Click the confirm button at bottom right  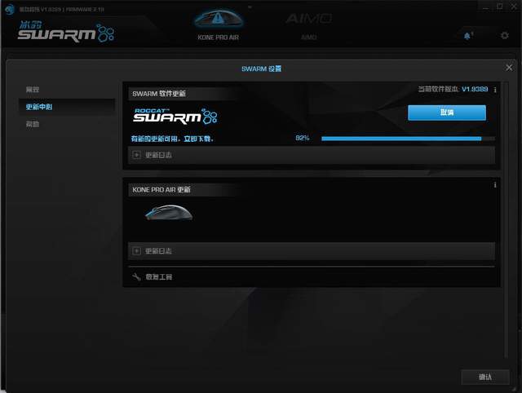485,377
